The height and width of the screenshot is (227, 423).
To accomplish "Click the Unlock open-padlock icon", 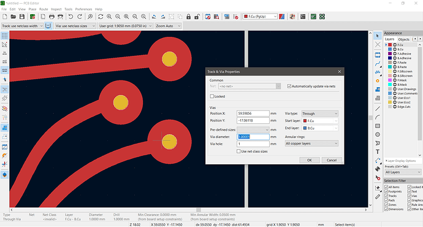I will [197, 17].
